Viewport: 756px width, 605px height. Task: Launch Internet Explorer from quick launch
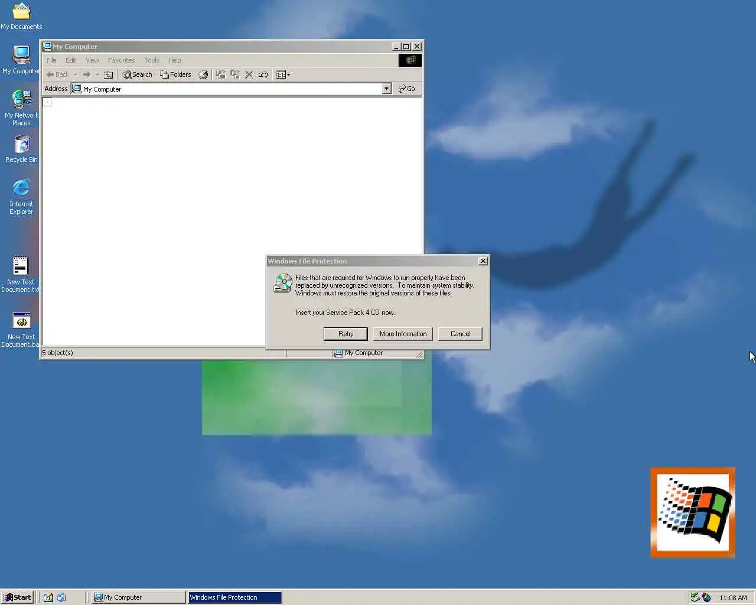coord(61,597)
